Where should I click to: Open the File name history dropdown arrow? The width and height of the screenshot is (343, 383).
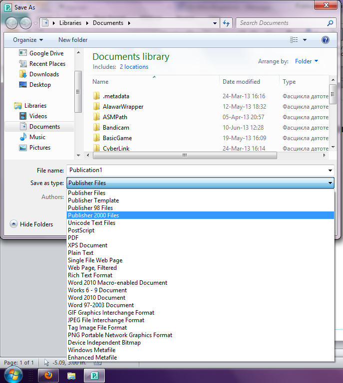tap(330, 170)
